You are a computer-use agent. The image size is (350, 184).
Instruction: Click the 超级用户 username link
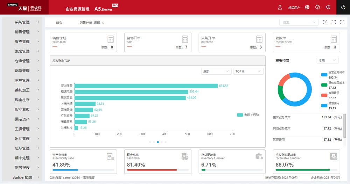(x=294, y=7)
